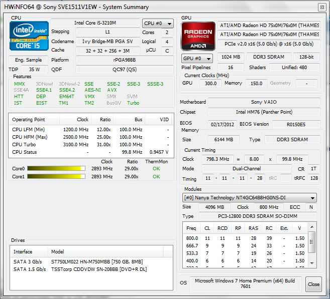Click the Intel HM76 (Panther Point) chipset field
The width and height of the screenshot is (330, 299).
click(x=264, y=112)
